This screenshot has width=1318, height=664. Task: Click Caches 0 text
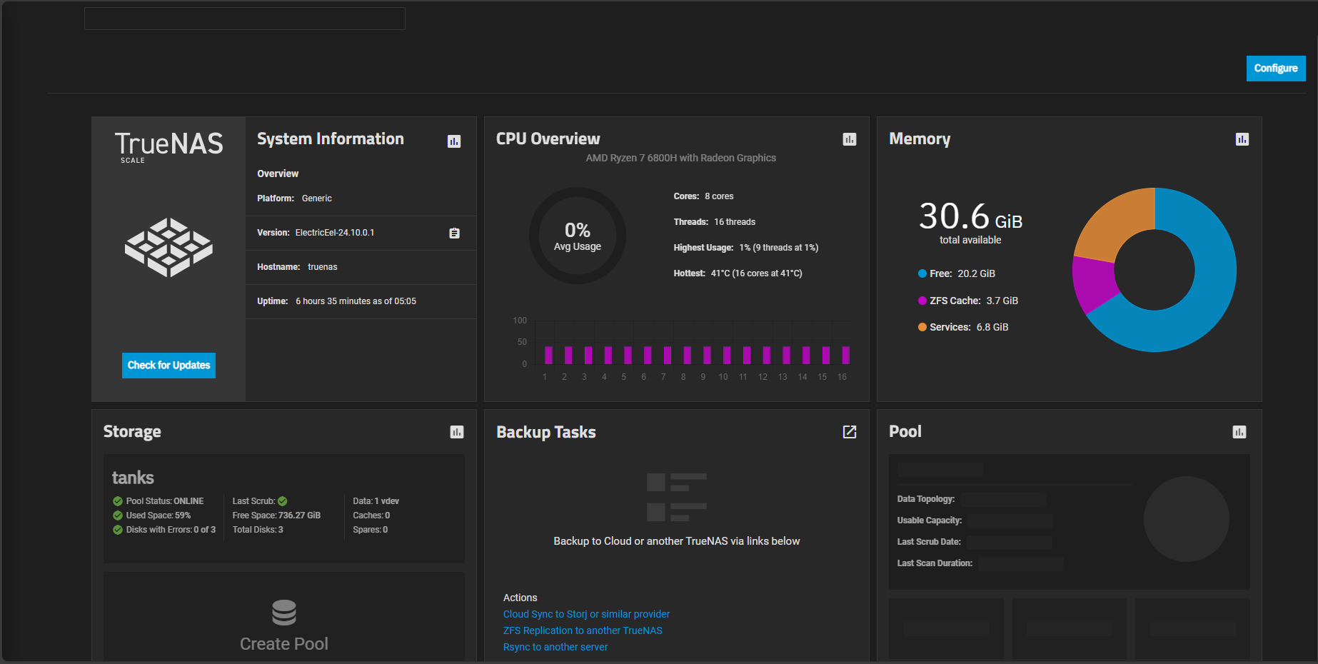pos(371,515)
